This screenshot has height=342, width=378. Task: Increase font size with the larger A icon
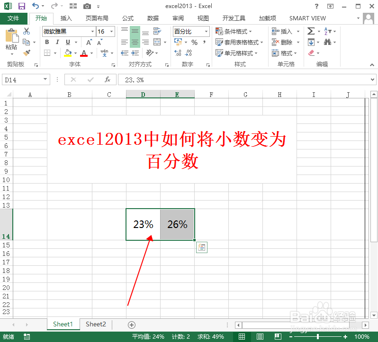click(89, 43)
